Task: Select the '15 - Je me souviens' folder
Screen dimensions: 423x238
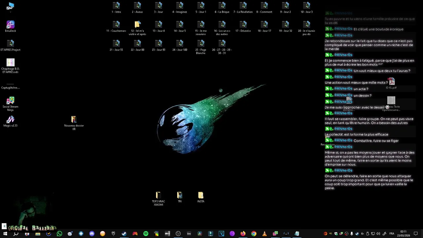Action: (x=201, y=28)
